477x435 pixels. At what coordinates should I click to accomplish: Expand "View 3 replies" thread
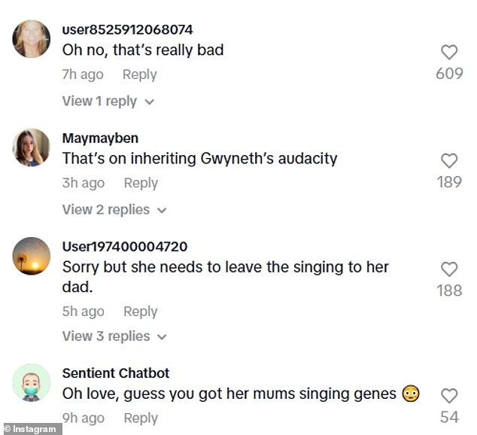click(114, 336)
